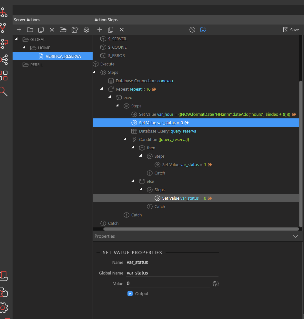The height and width of the screenshot is (319, 304).
Task: Toggle the Output checkbox
Action: pos(130,294)
